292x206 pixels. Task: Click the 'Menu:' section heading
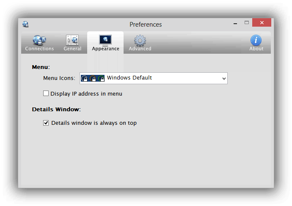tap(41, 67)
